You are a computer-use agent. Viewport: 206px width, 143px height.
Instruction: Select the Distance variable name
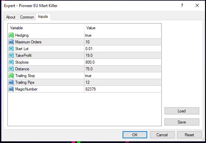click(22, 69)
